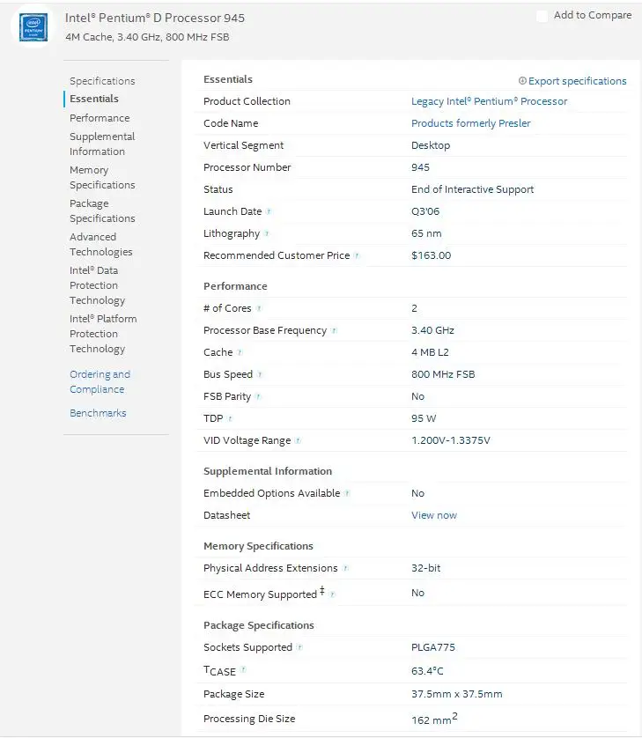Screen dimensions: 642x738
Task: Click the TCASE info icon
Action: [x=243, y=668]
